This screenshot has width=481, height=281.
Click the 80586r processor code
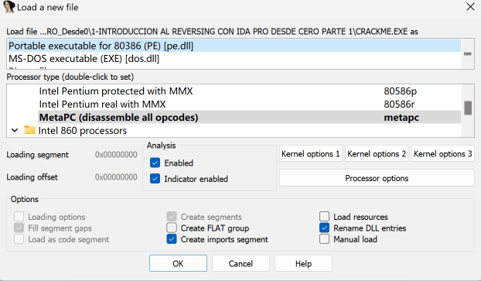tap(399, 104)
